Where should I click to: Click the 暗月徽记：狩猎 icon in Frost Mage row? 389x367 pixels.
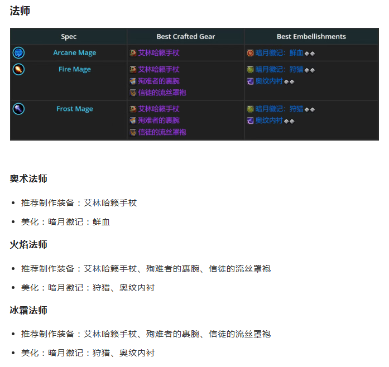251,109
